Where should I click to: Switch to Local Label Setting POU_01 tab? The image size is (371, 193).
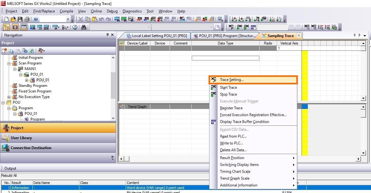(x=157, y=36)
